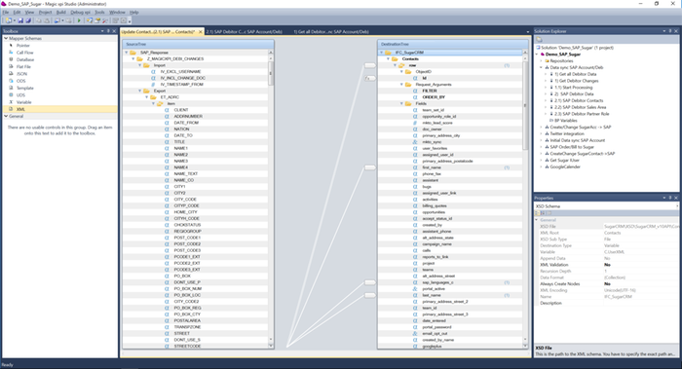Click the green Start run arrow in the toolbar
The image size is (682, 369).
[79, 20]
